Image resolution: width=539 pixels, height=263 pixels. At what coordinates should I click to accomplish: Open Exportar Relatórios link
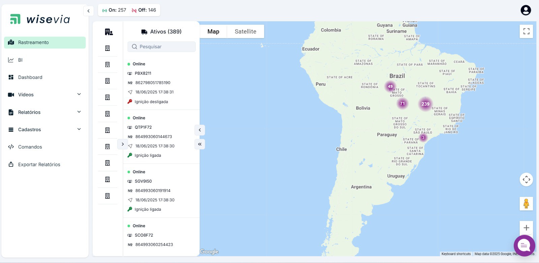pos(39,165)
